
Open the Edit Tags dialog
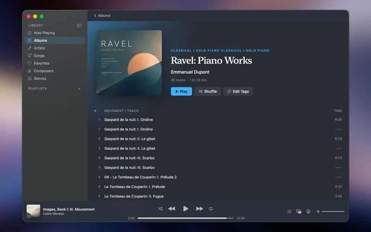point(238,91)
